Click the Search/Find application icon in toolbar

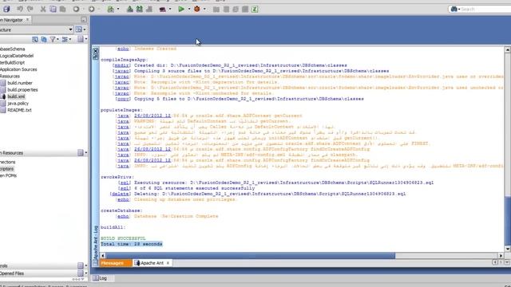coord(111,9)
